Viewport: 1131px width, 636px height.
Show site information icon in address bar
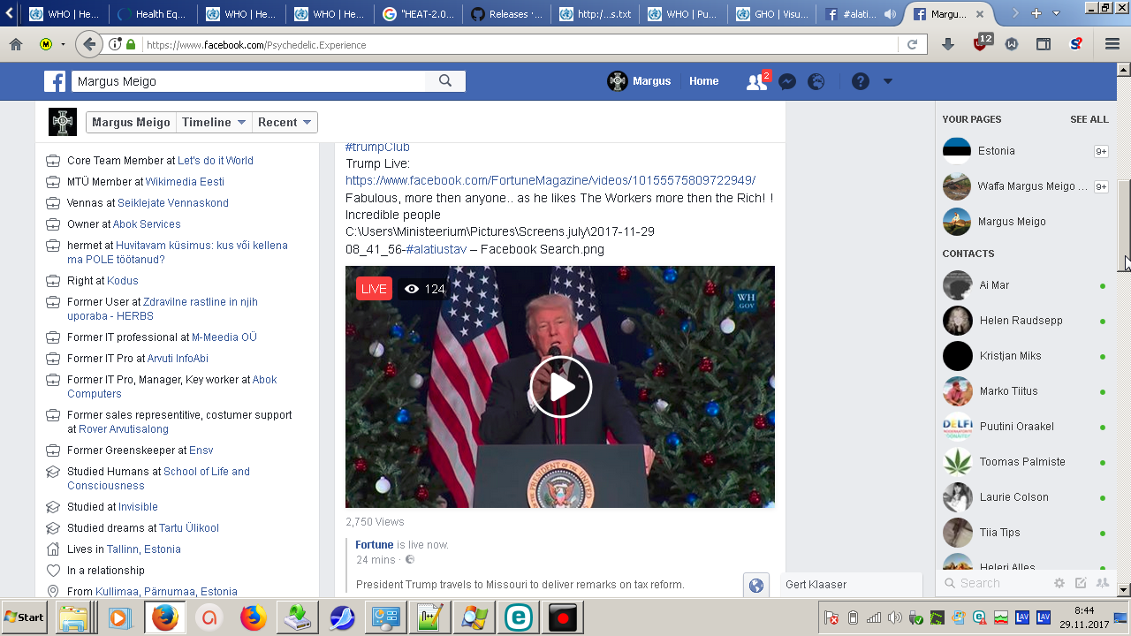pyautogui.click(x=115, y=44)
